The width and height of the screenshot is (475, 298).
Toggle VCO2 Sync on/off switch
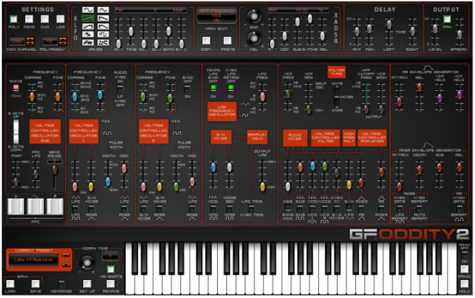pos(187,89)
